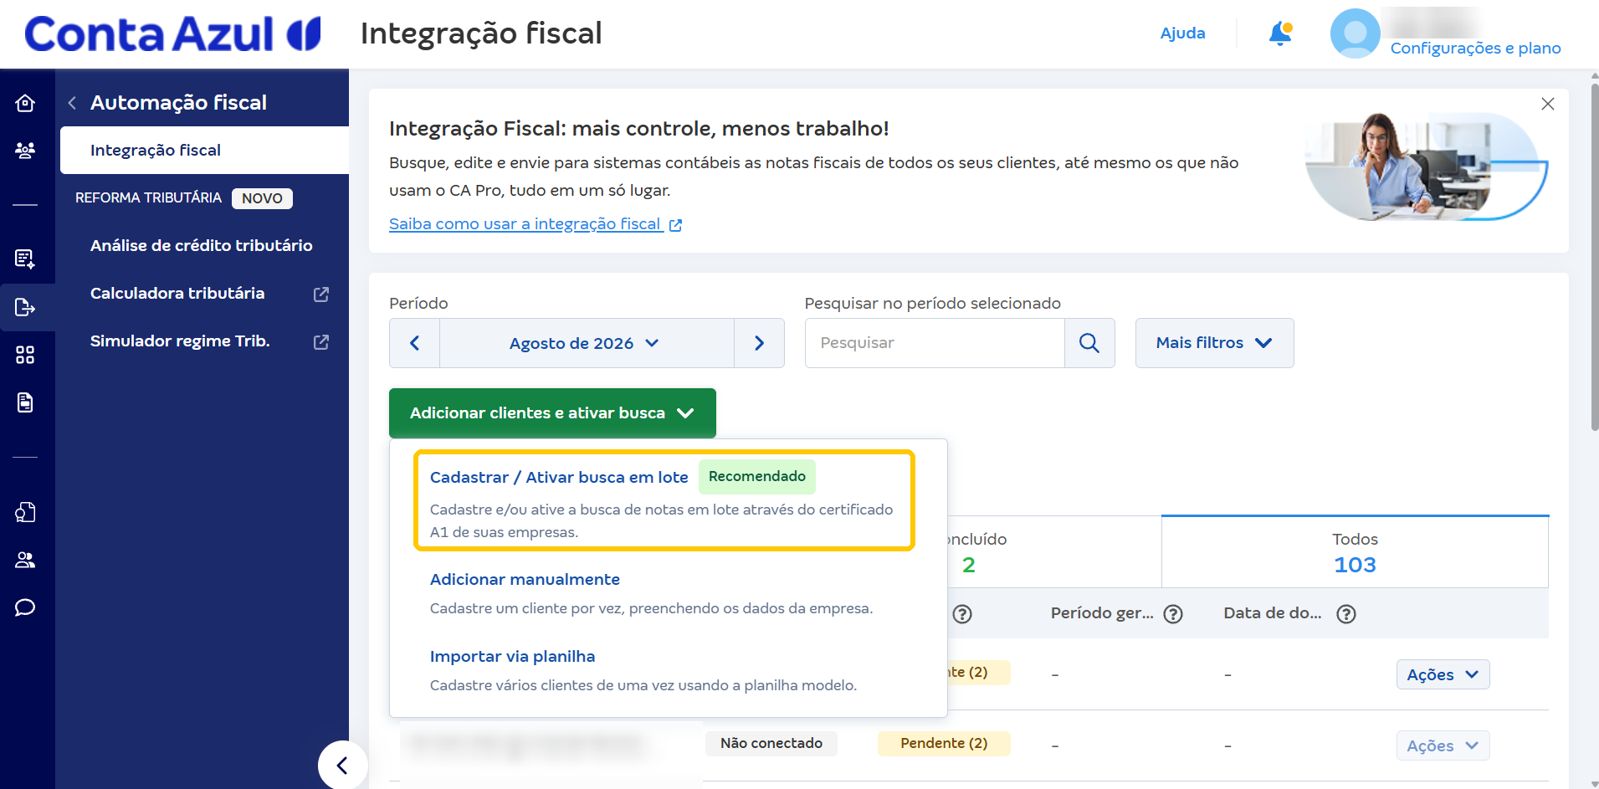
Task: Click help icon beside Data de do...
Action: coord(1346,614)
